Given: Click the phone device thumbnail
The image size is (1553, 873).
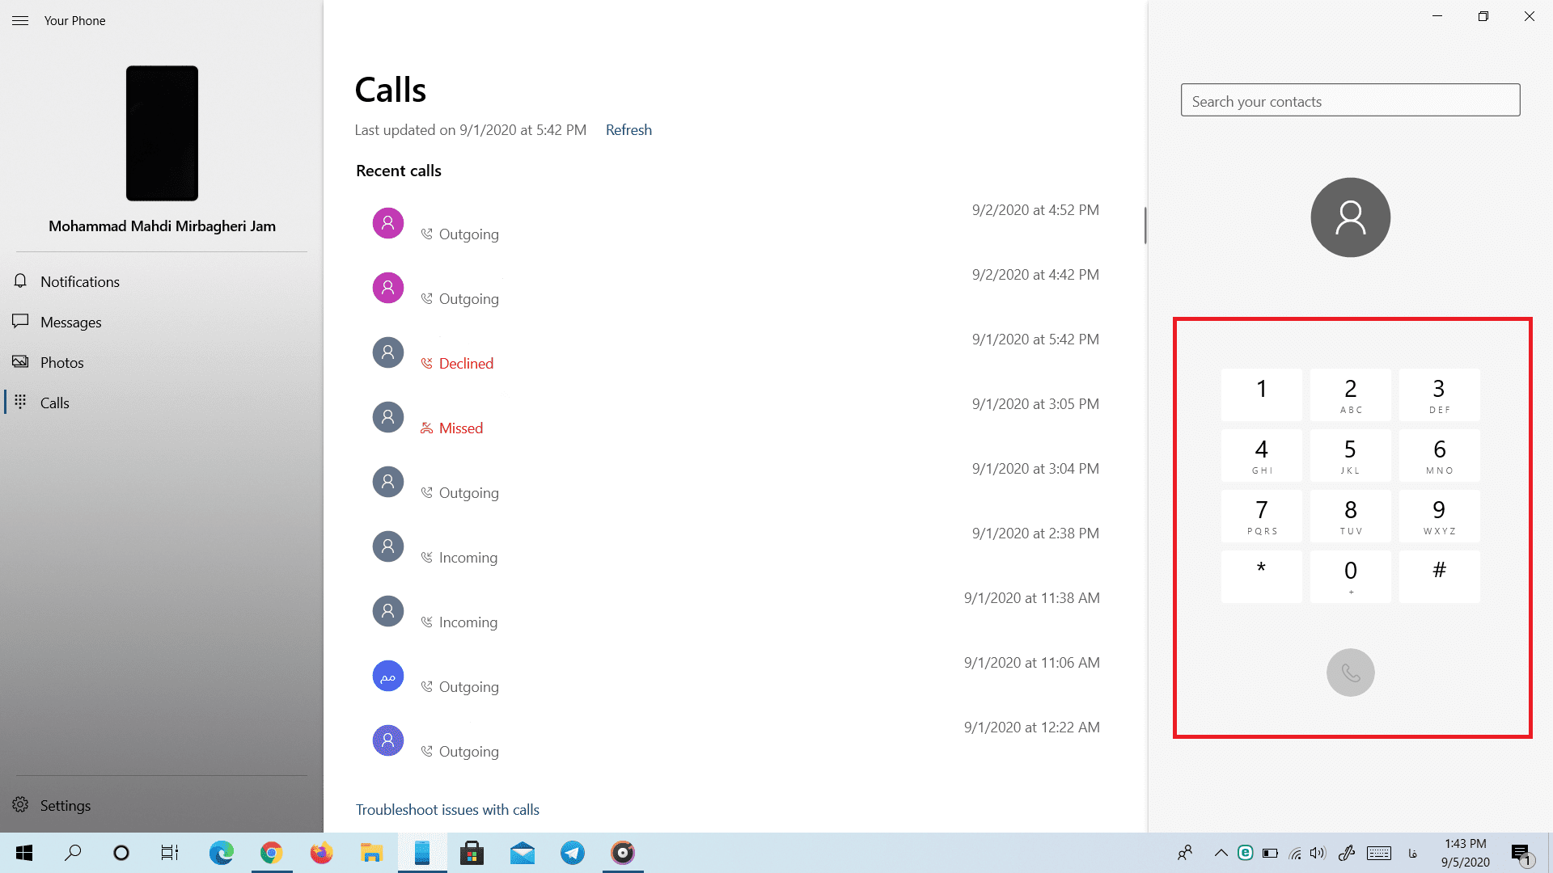Looking at the screenshot, I should point(162,133).
